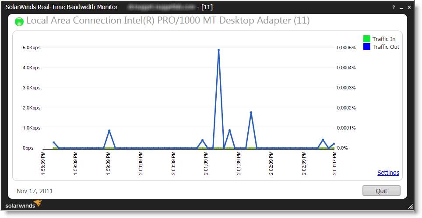Screen dimensions: 422x218
Task: Click the 3.0Kbps axis label
Action: (x=32, y=88)
